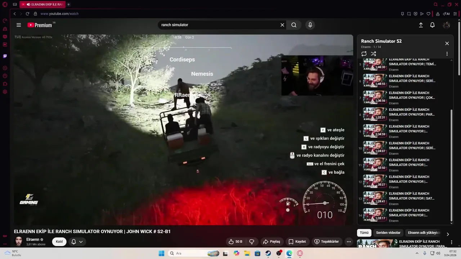Open Steam from the taskbar
Screen dimensions: 461x259
coord(268,253)
